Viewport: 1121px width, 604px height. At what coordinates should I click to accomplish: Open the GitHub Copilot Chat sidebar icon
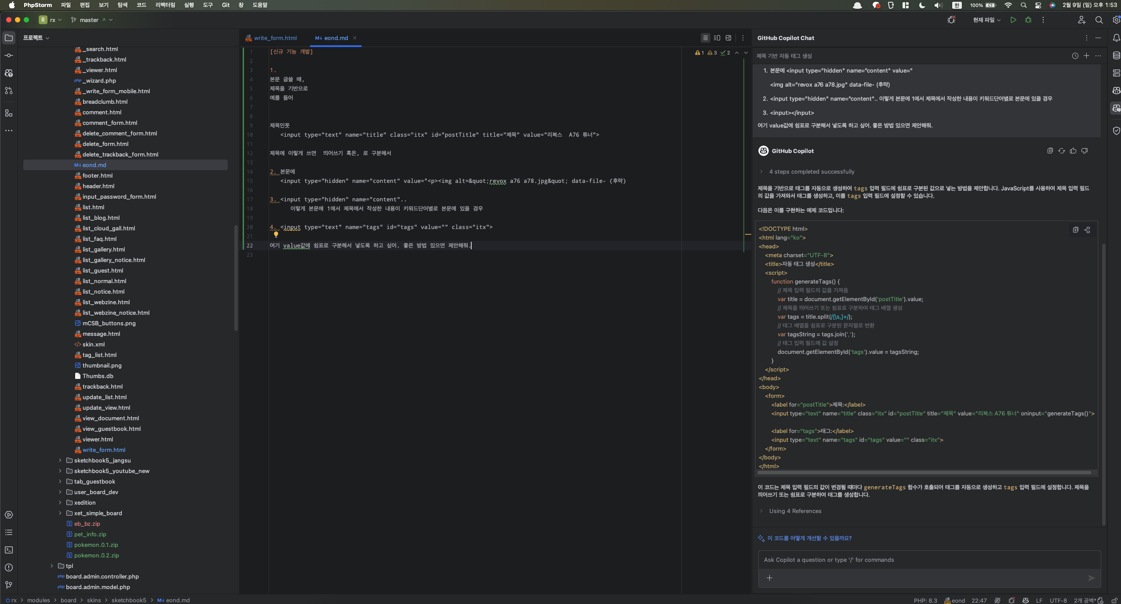1116,108
